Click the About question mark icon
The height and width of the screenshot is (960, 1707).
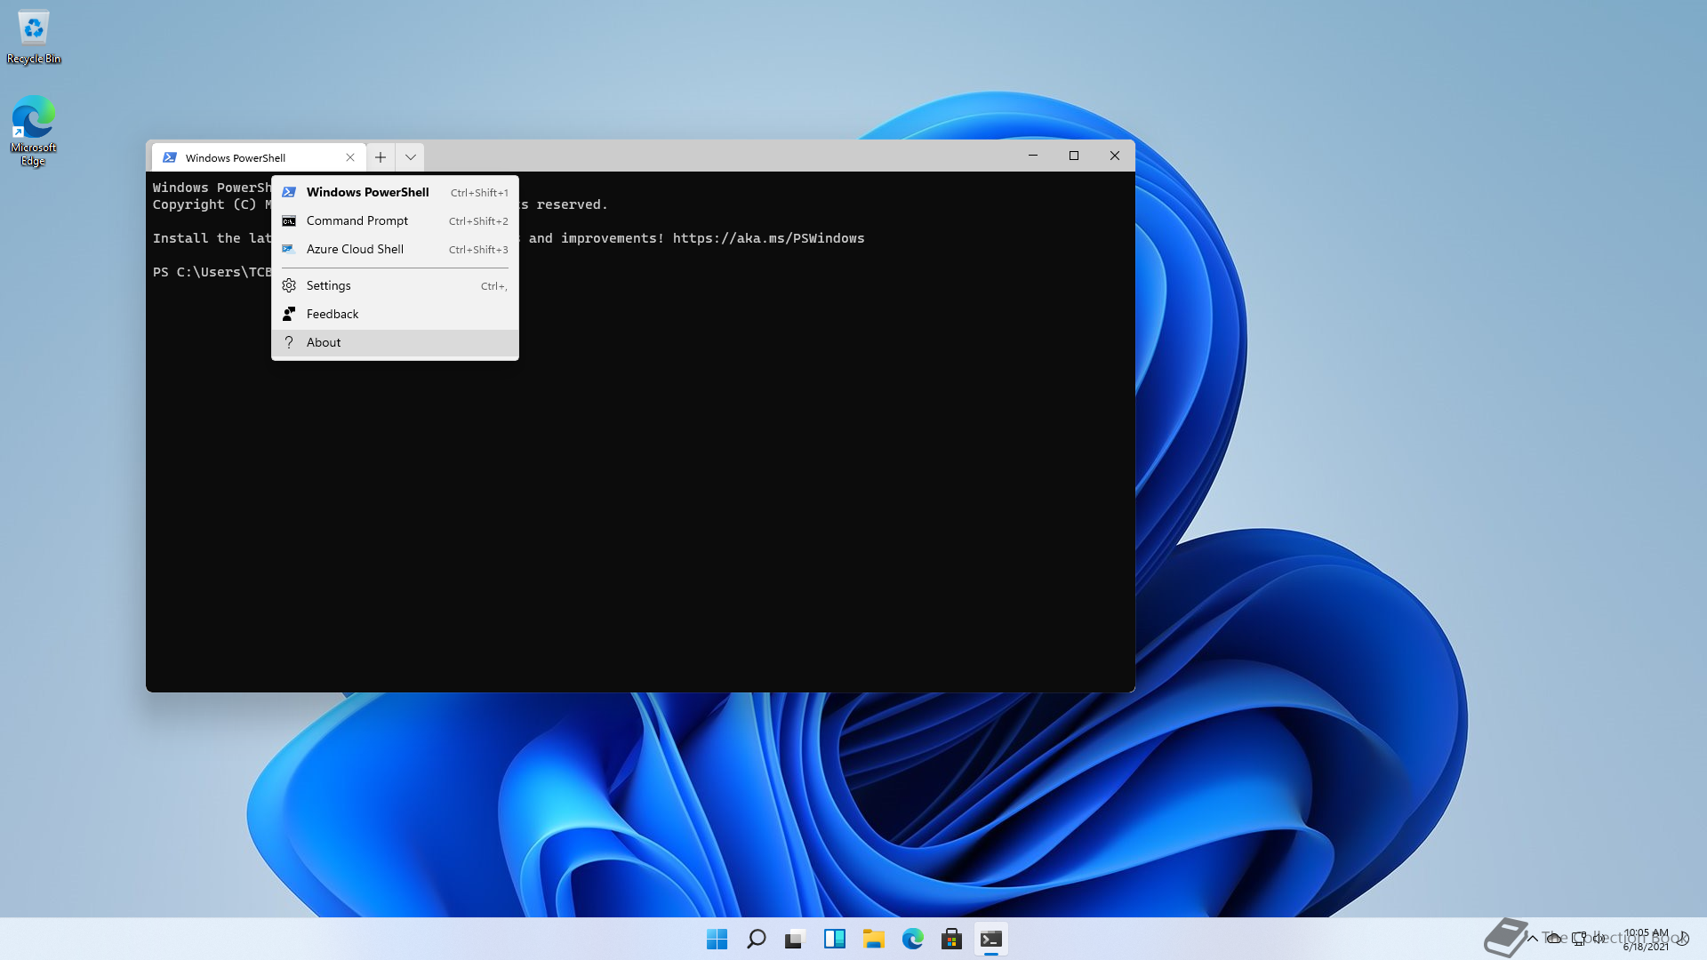(x=289, y=342)
